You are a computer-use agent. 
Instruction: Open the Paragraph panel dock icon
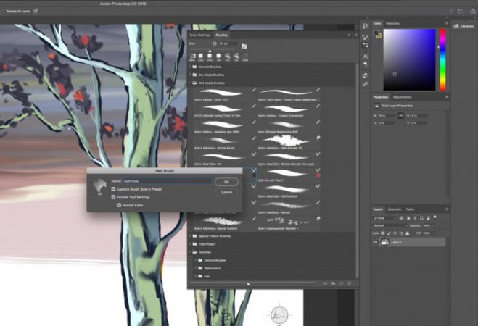pos(365,64)
